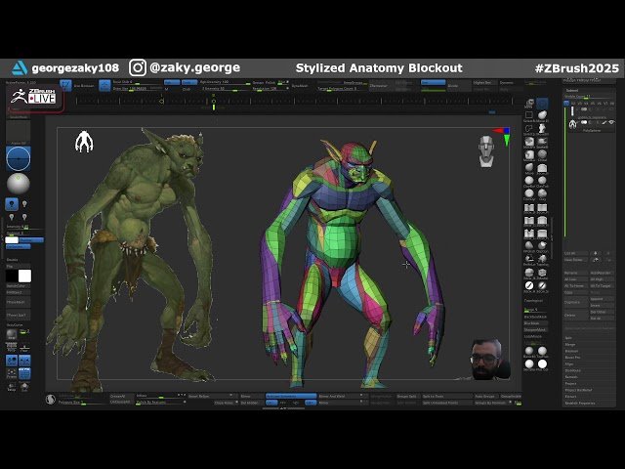
Task: Expand the Boolean section
Action: coord(571,351)
